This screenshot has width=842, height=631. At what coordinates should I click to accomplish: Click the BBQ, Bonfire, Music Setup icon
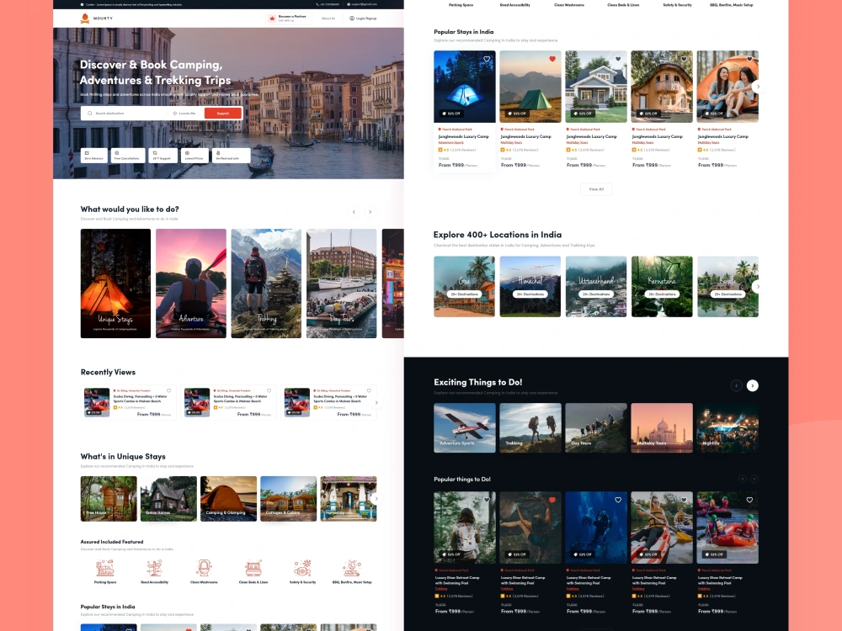(x=352, y=568)
